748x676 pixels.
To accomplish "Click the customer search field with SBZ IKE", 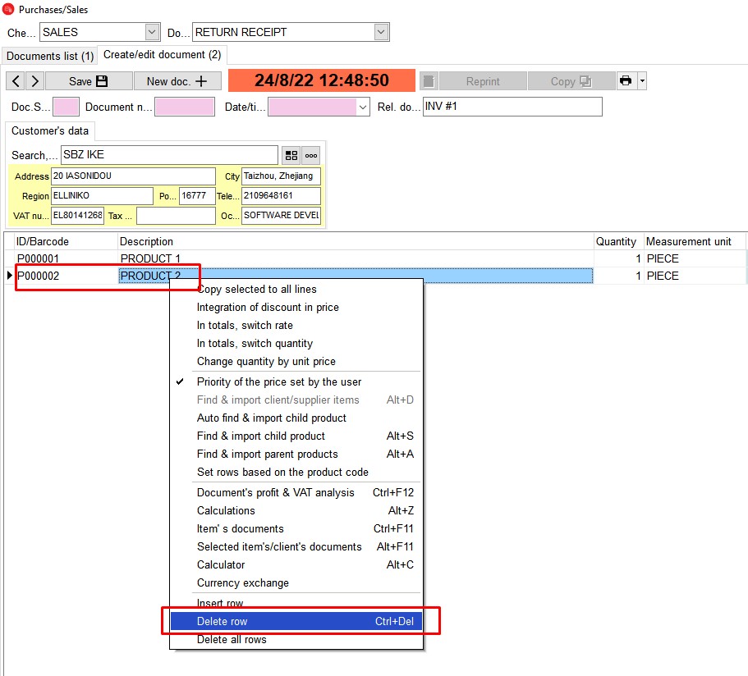I will coord(169,155).
